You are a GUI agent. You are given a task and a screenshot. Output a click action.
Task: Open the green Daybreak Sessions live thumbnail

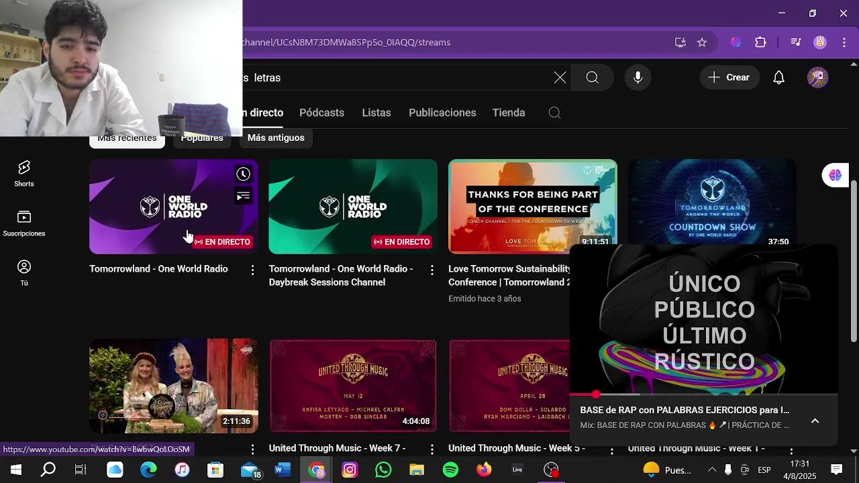click(x=353, y=207)
